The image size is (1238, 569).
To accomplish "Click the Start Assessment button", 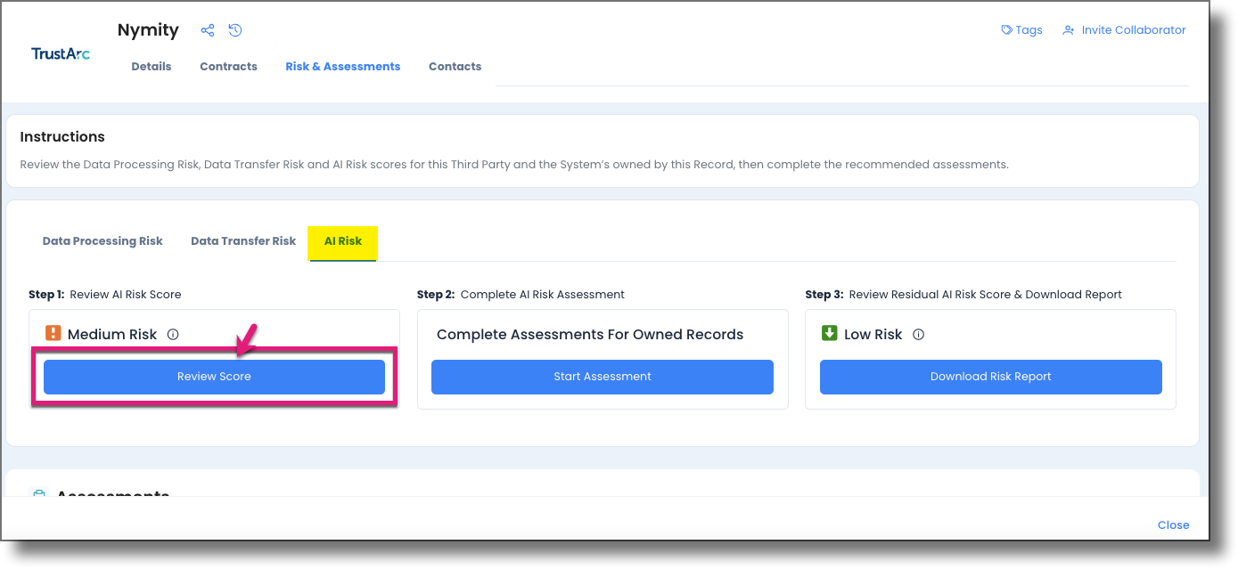I will [603, 377].
